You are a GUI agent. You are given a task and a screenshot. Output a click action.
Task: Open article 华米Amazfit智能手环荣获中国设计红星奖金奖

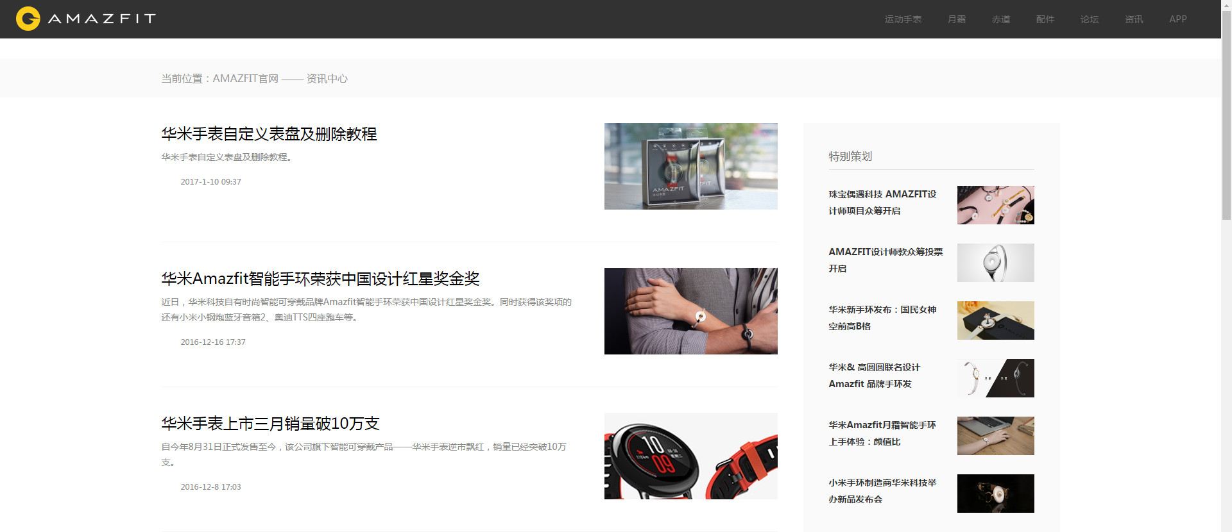pyautogui.click(x=320, y=279)
